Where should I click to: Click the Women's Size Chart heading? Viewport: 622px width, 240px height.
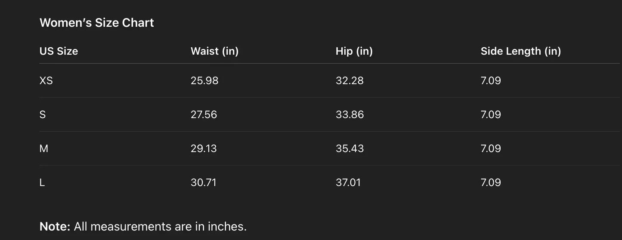click(96, 23)
